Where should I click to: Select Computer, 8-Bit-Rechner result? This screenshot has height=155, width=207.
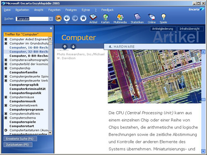(29, 56)
